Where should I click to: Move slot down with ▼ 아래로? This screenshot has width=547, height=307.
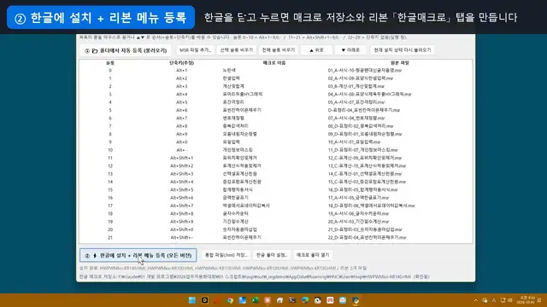350,50
